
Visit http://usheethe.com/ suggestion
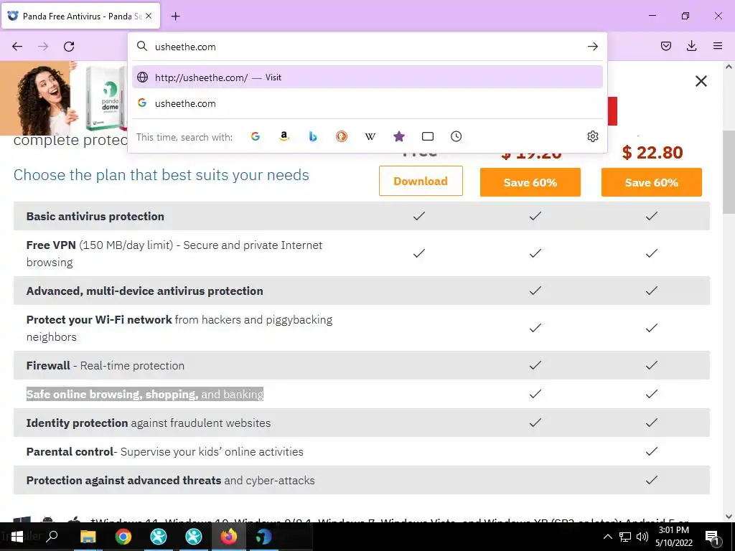367,77
